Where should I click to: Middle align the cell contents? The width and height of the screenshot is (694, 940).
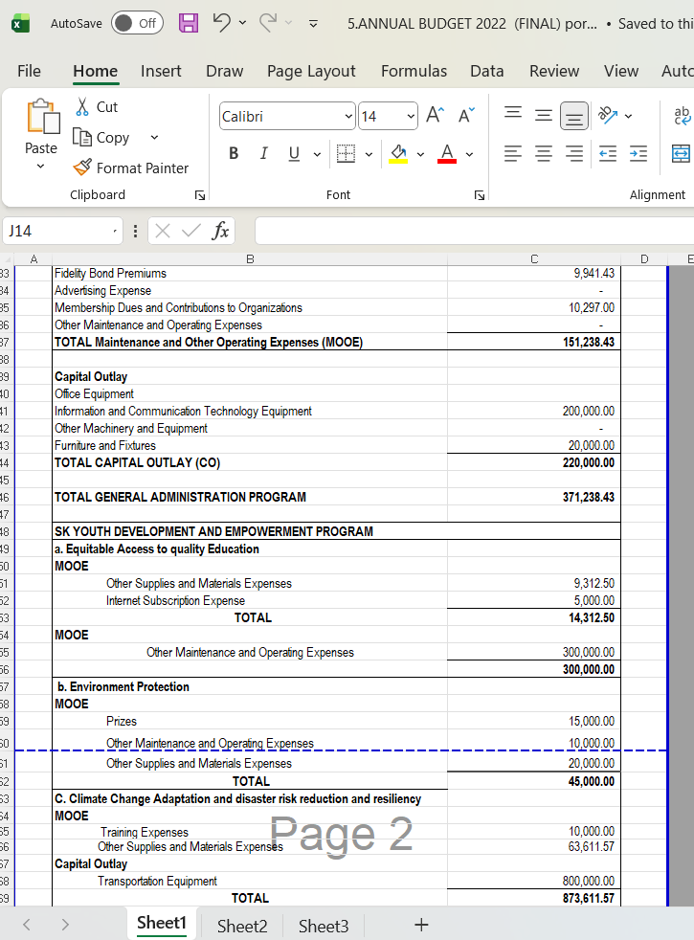tap(544, 115)
